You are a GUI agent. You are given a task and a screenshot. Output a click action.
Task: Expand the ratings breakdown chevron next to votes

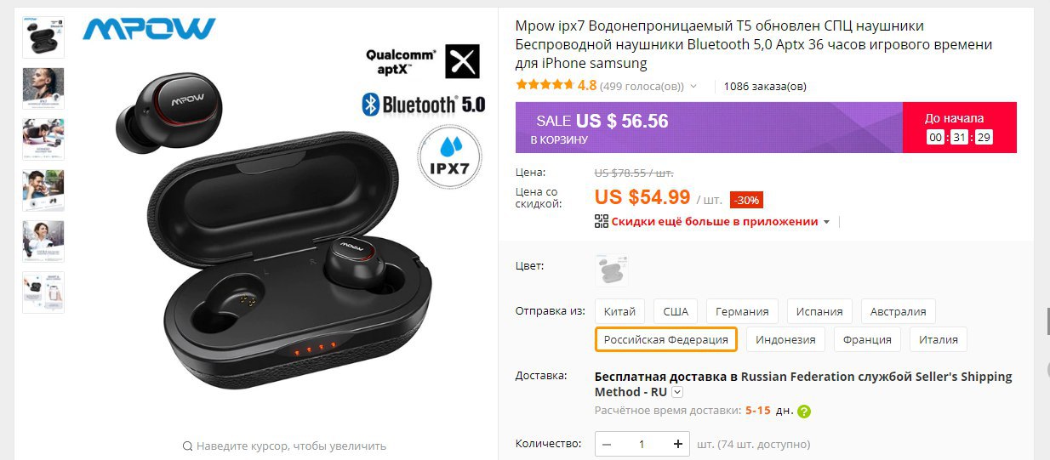pyautogui.click(x=693, y=86)
